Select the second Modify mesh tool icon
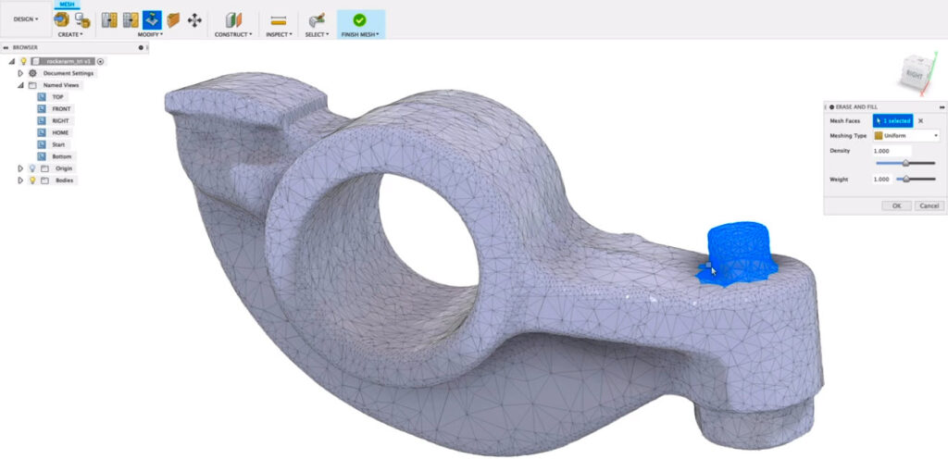The image size is (948, 459). pyautogui.click(x=131, y=20)
